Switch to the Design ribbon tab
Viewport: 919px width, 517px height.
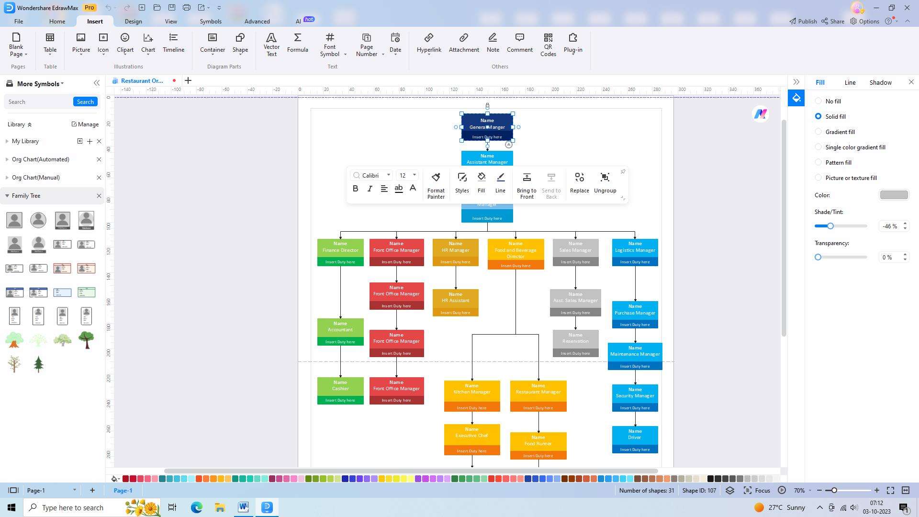click(133, 21)
